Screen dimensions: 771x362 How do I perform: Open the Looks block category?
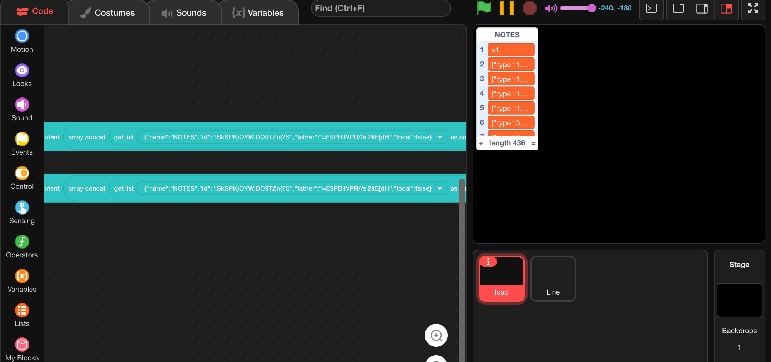coord(22,75)
